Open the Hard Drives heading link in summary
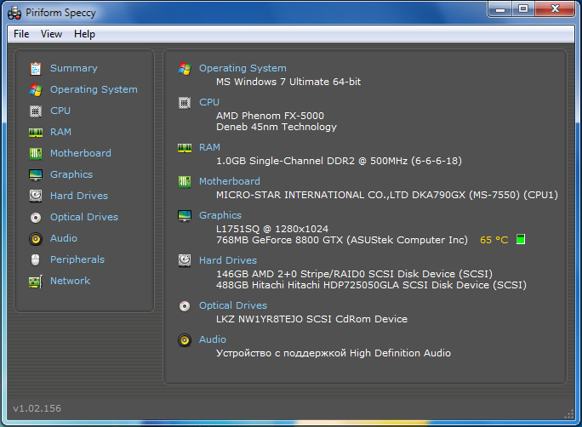The image size is (582, 427). [228, 260]
